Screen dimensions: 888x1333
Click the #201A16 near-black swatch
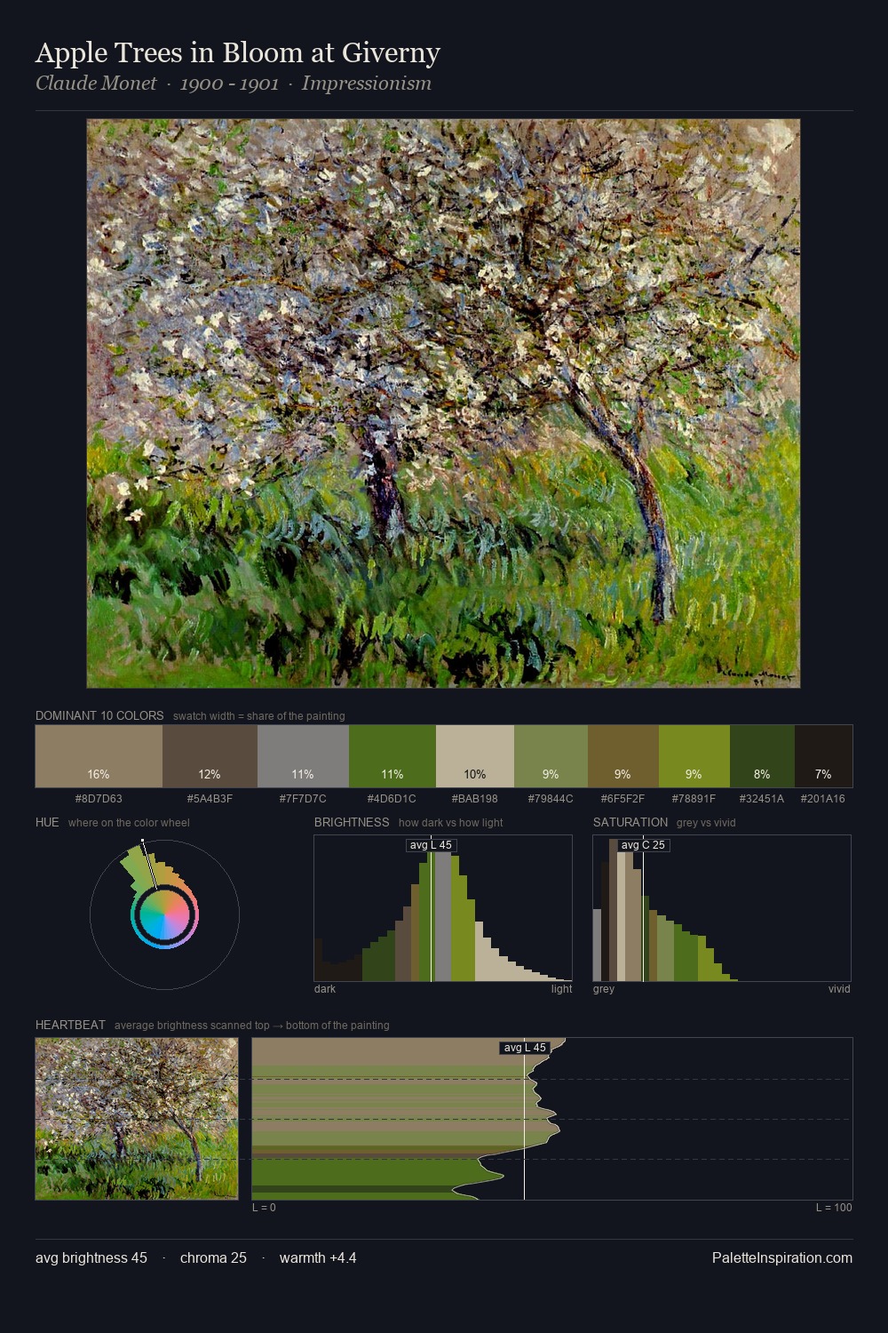click(823, 756)
